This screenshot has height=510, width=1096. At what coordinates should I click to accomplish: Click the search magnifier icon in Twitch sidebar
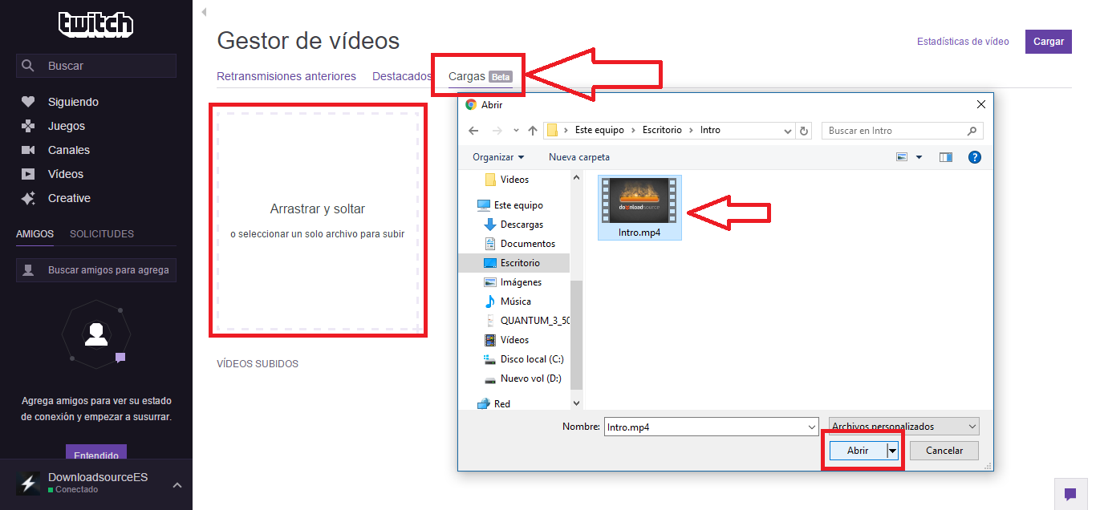pos(28,66)
